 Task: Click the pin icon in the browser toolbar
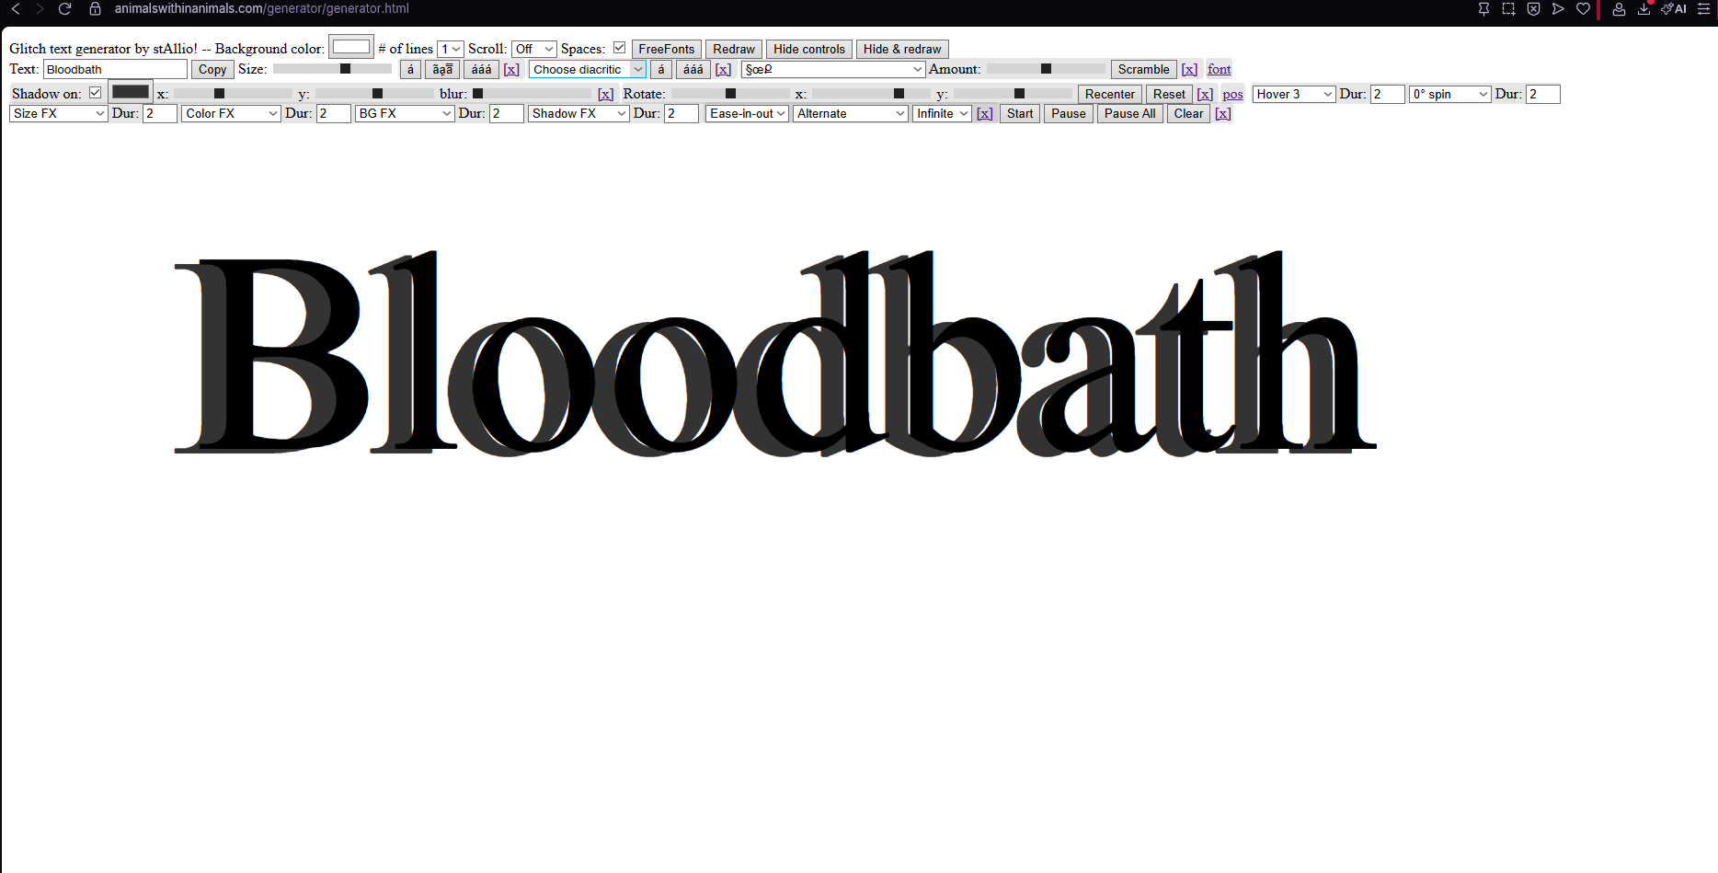pos(1483,9)
